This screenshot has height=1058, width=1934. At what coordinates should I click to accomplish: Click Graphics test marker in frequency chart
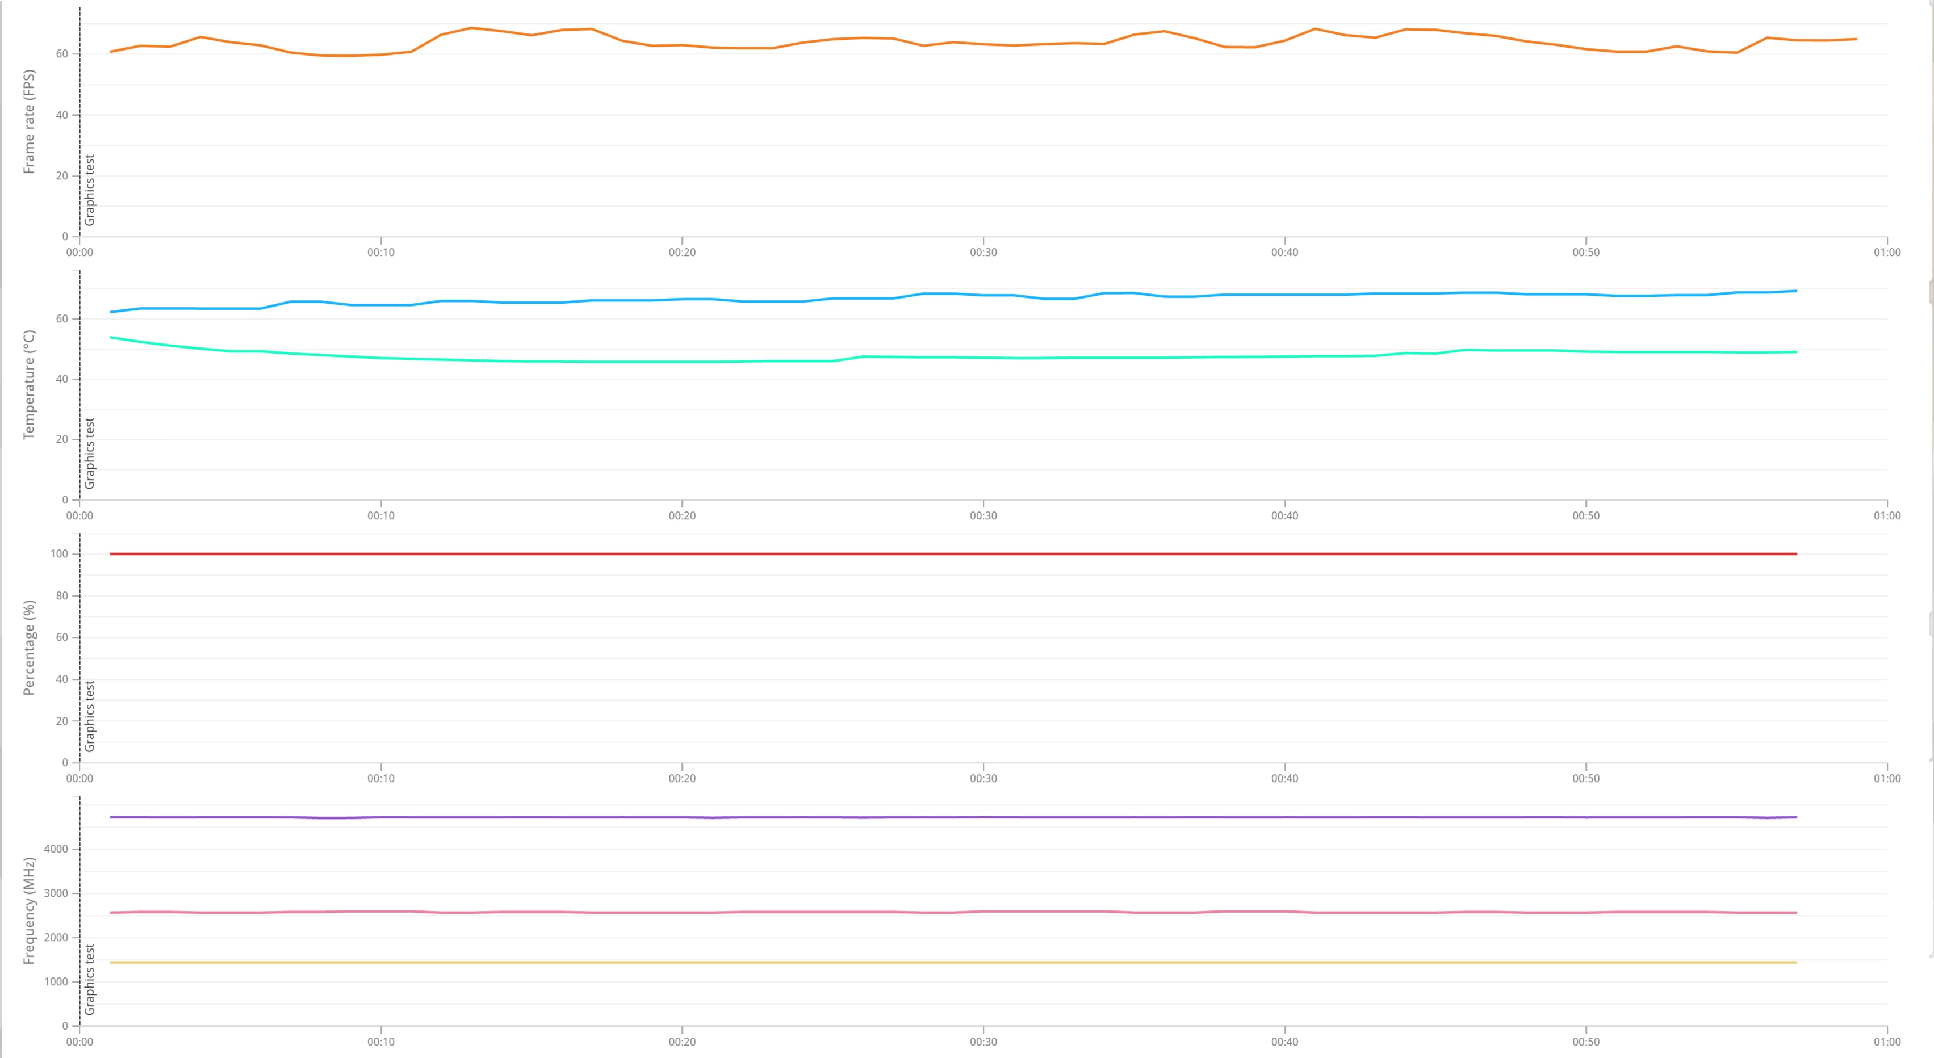[90, 979]
